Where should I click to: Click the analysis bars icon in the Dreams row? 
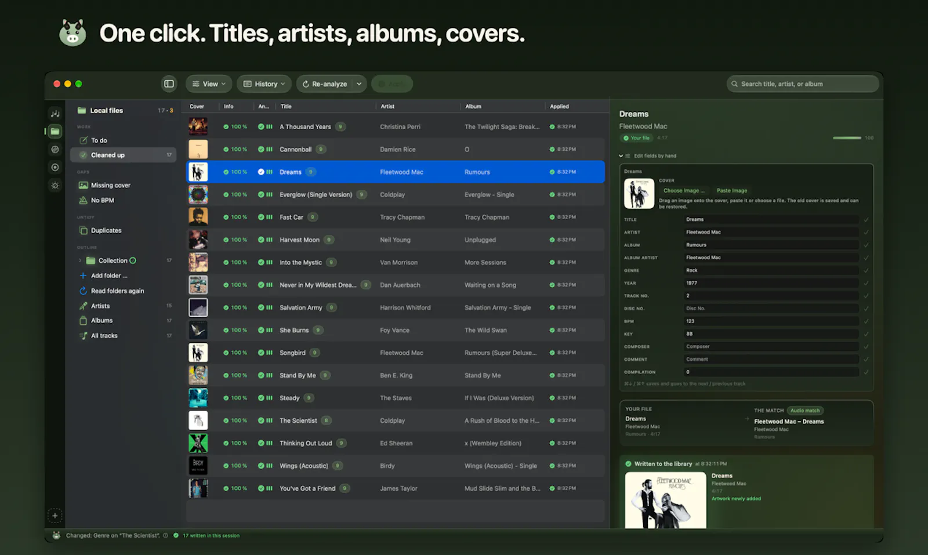tap(269, 172)
